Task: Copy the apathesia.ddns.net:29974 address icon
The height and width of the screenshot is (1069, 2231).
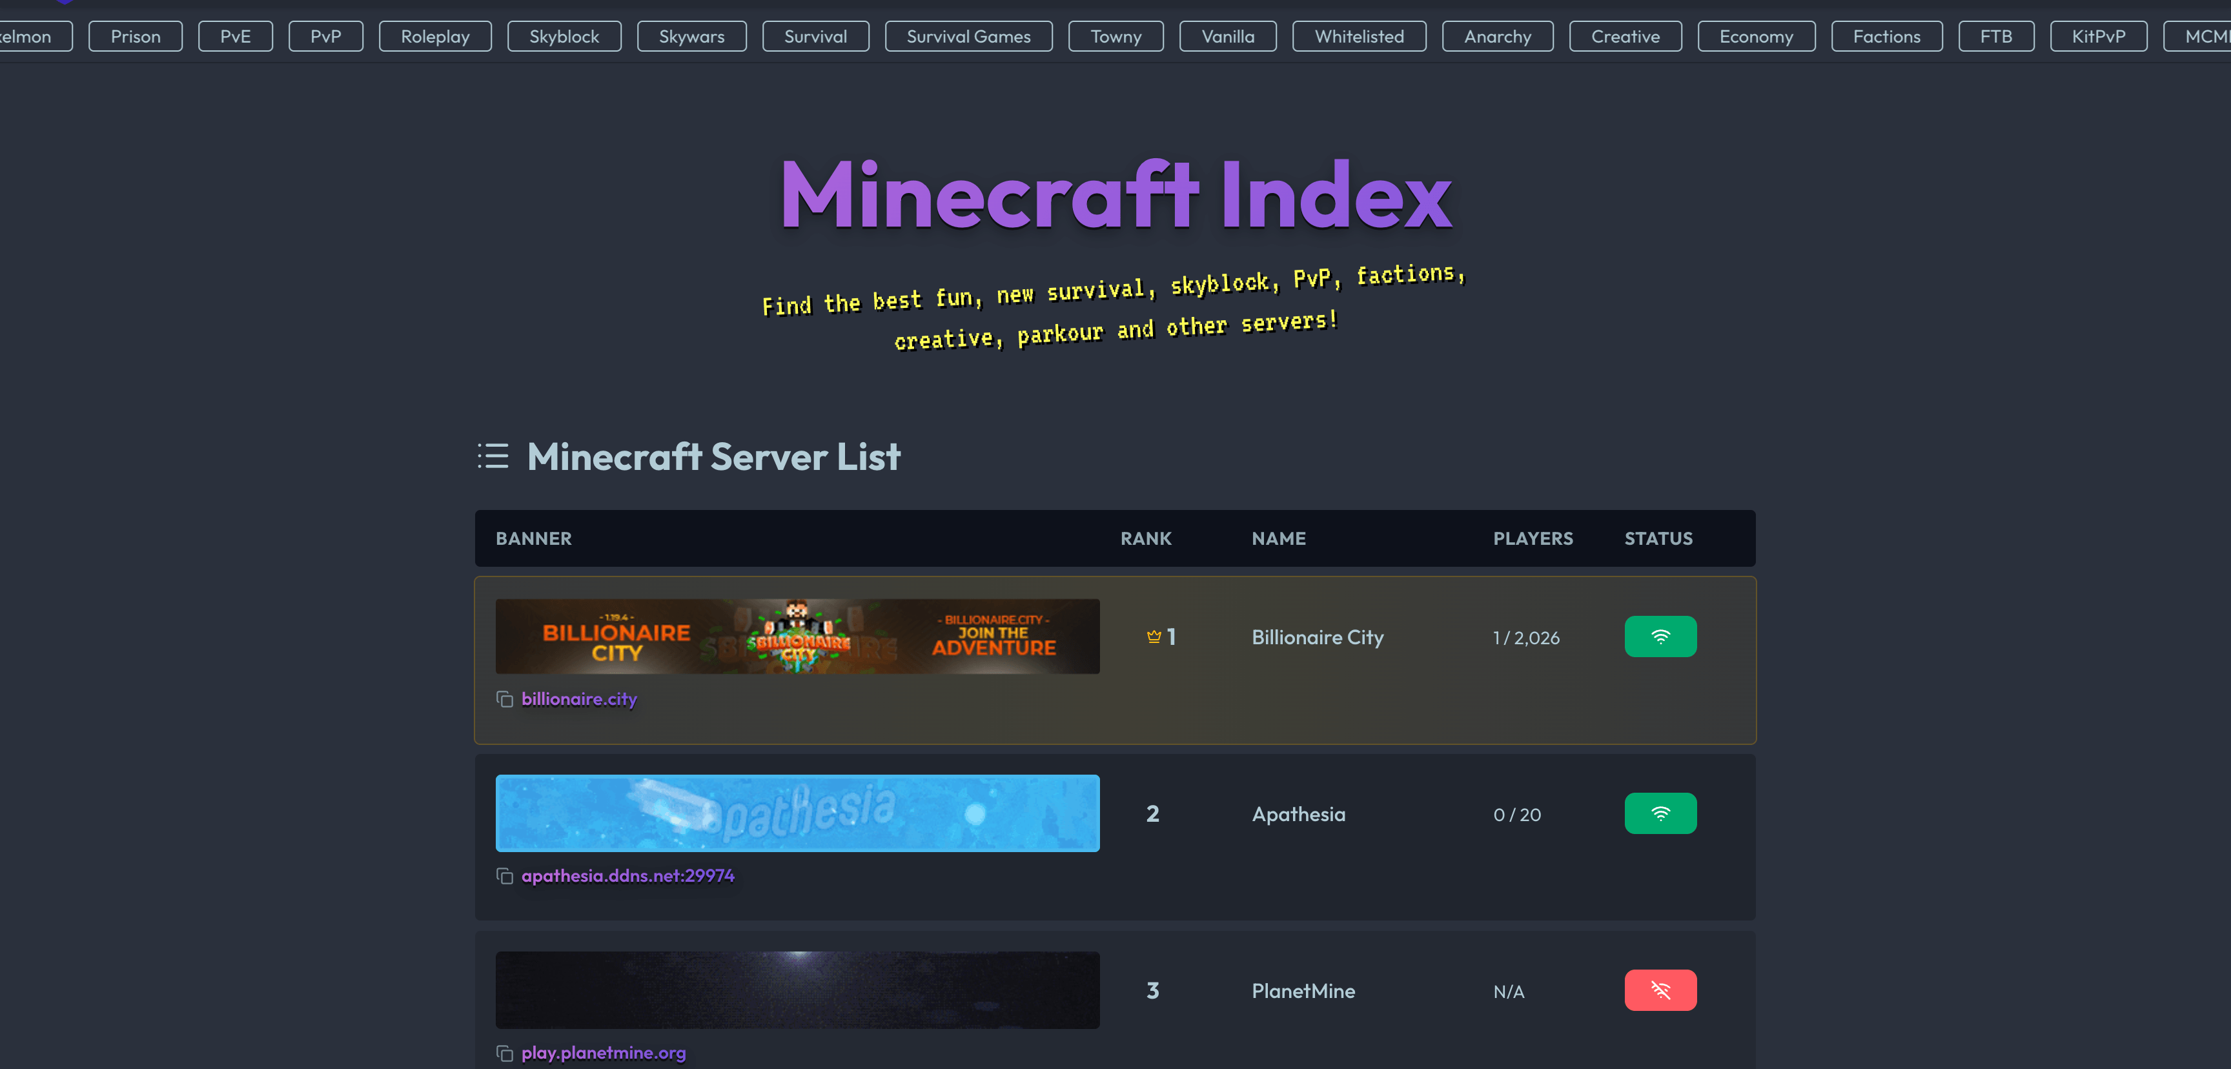Action: coord(504,876)
